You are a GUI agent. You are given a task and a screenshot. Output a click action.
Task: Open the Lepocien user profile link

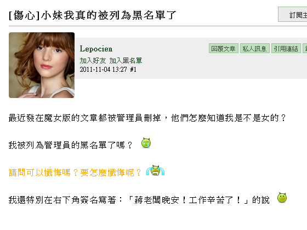(x=96, y=49)
